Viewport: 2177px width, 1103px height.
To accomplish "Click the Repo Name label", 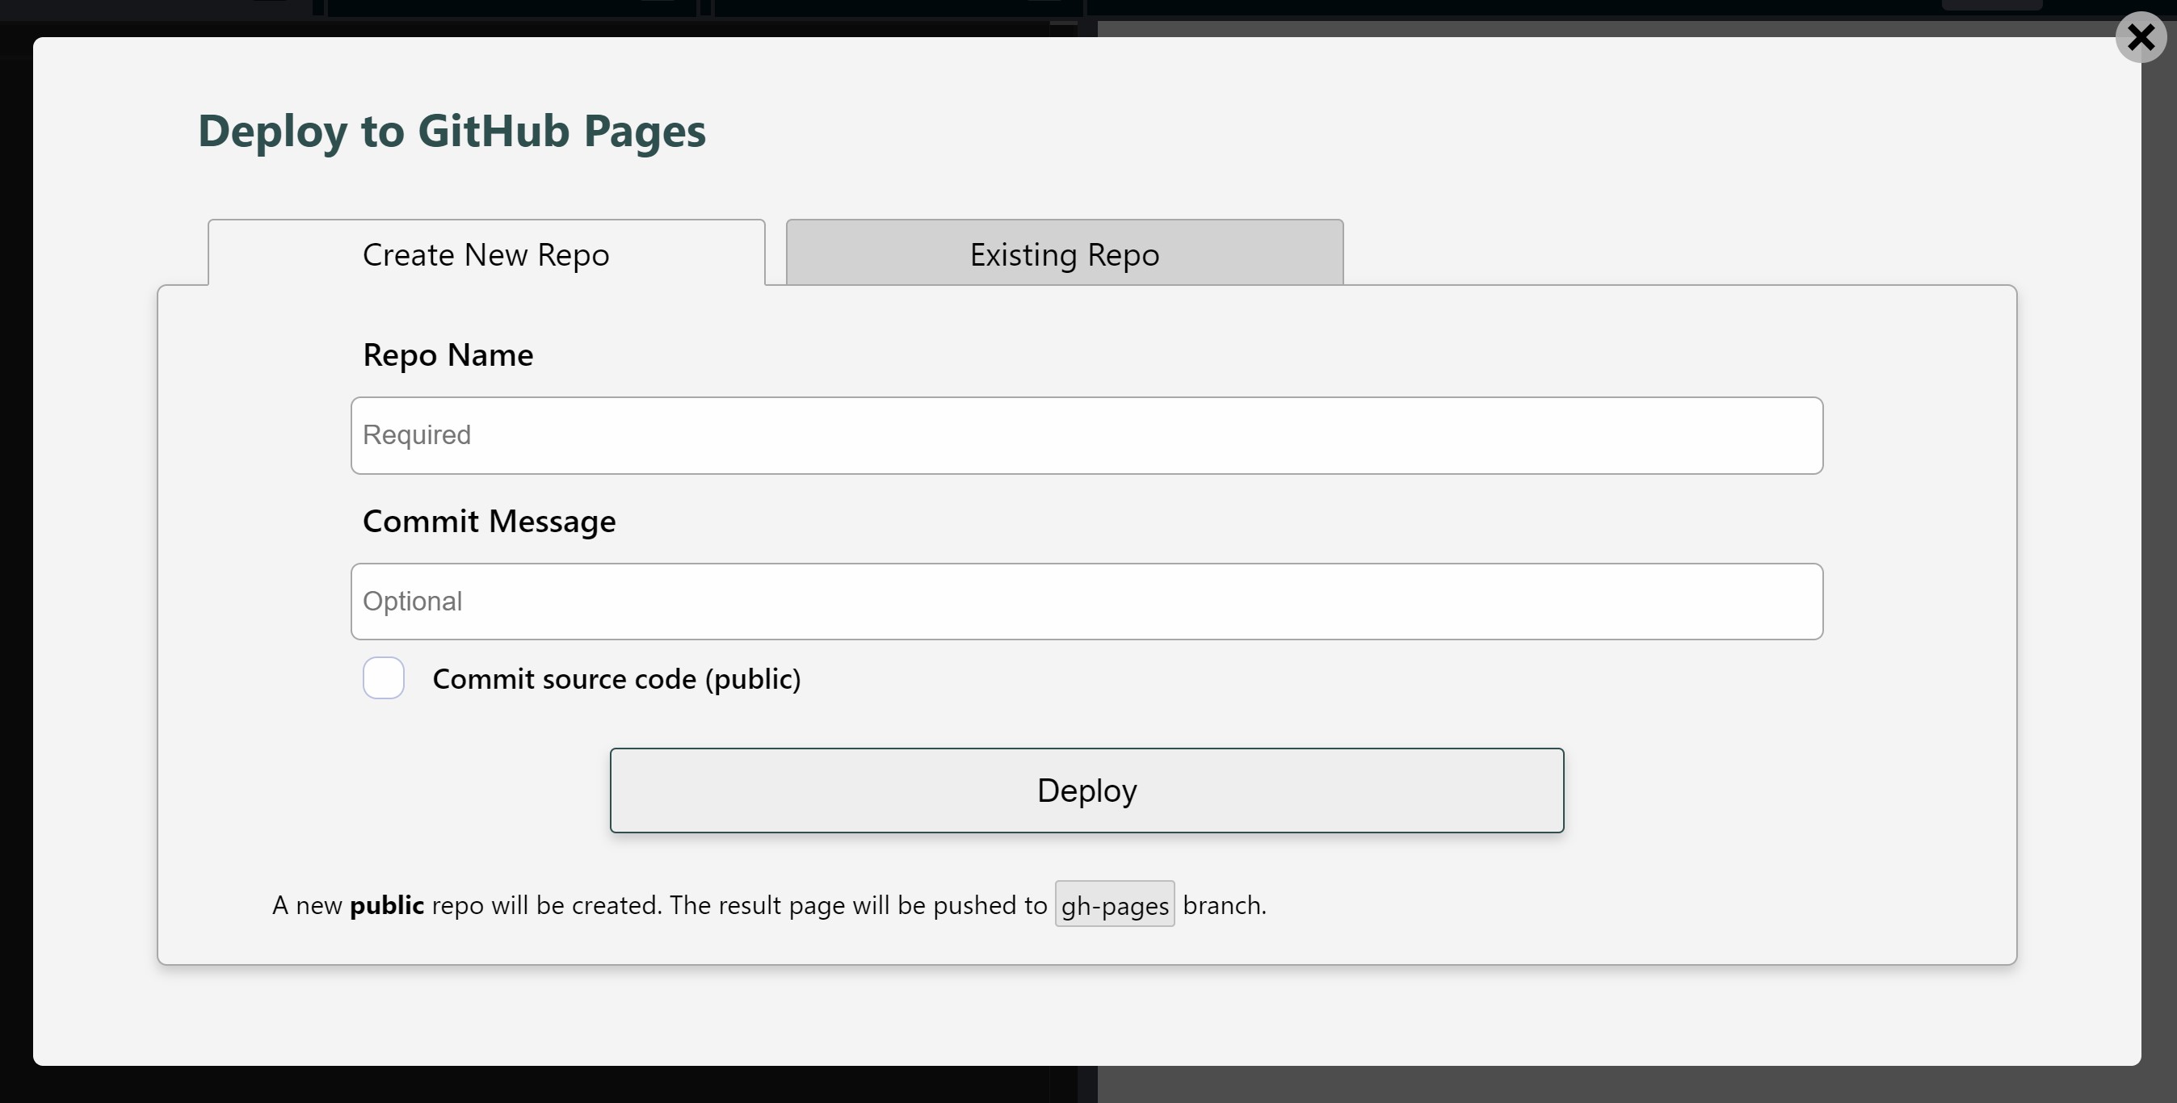I will 448,354.
